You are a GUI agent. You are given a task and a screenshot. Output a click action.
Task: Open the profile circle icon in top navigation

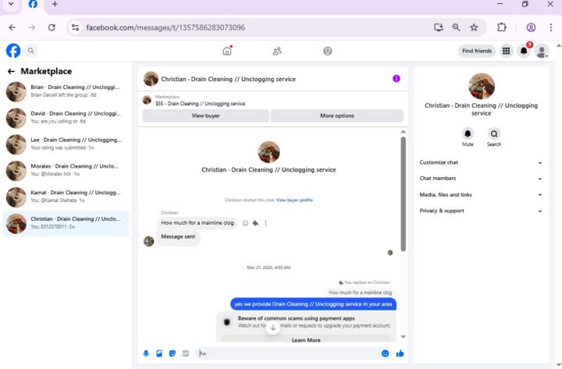click(328, 51)
